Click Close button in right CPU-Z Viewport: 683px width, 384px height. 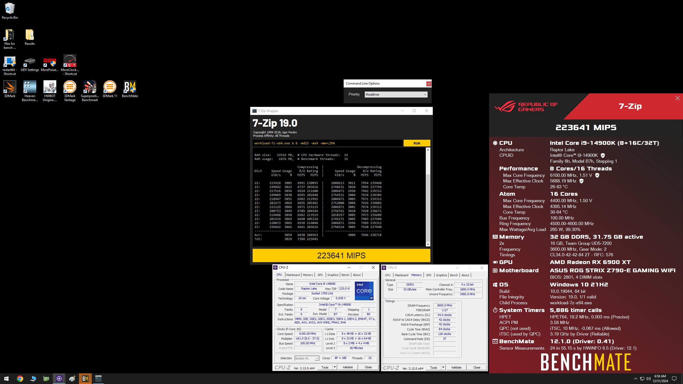click(x=477, y=367)
